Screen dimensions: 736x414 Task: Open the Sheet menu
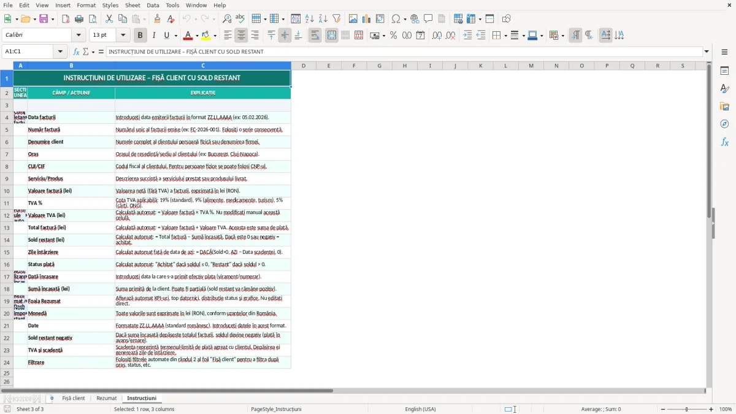coord(132,5)
